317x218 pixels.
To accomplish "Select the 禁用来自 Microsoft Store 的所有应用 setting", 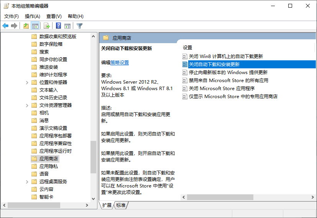I will click(228, 80).
